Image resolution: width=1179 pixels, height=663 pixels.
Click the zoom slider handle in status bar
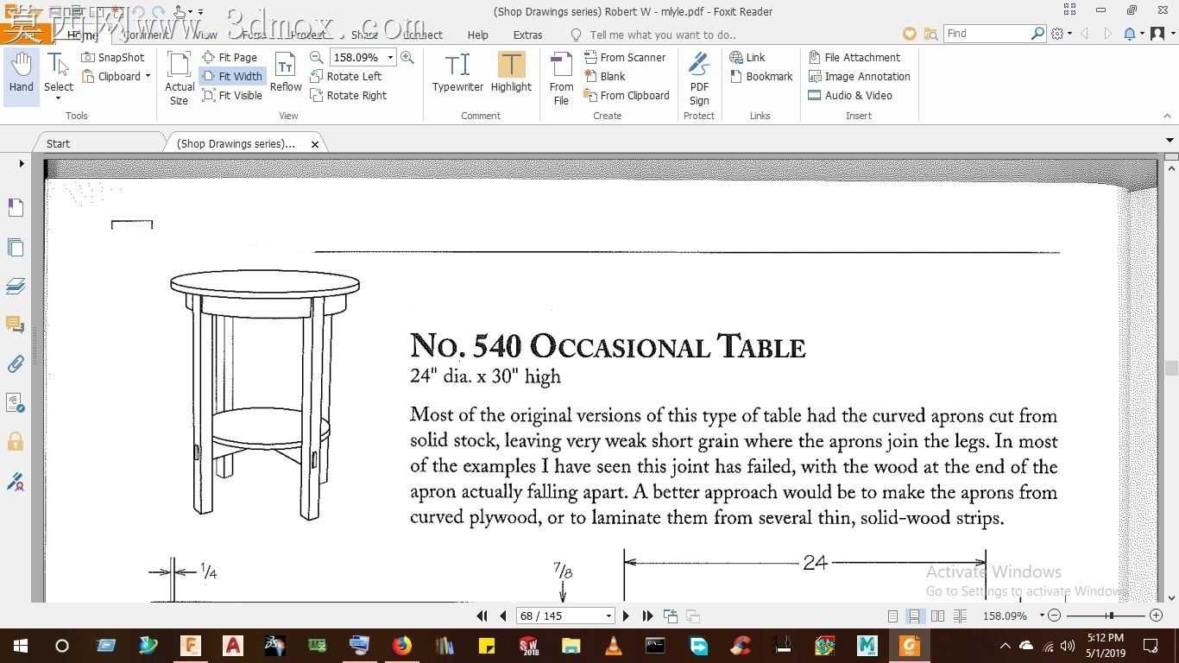coord(1111,616)
